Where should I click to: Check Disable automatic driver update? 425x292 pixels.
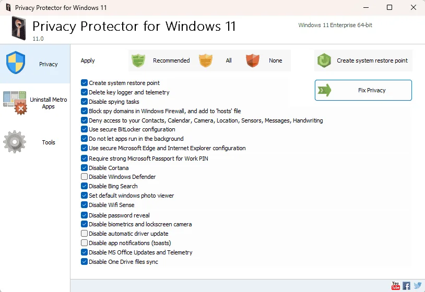[84, 234]
